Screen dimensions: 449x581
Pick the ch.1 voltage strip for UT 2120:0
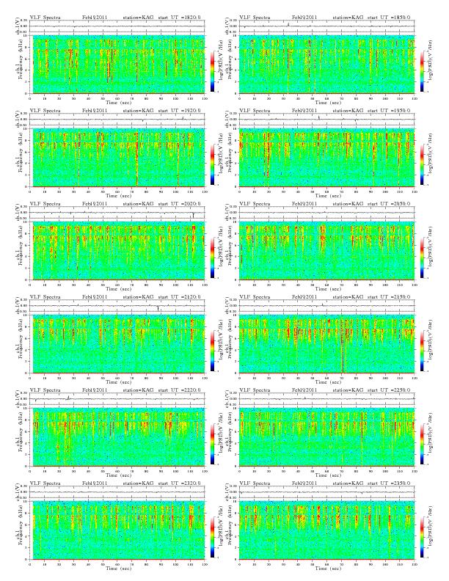click(117, 306)
